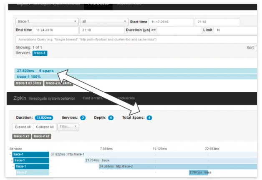Click the Start time date field 11-17-2016
The height and width of the screenshot is (180, 262).
click(x=171, y=22)
